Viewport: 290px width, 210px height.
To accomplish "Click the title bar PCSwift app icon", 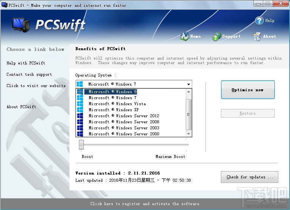I will 4,5.
